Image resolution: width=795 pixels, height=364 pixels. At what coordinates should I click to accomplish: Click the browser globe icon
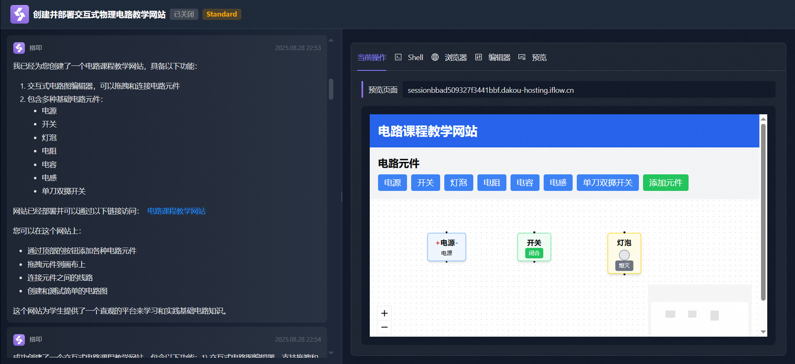435,57
